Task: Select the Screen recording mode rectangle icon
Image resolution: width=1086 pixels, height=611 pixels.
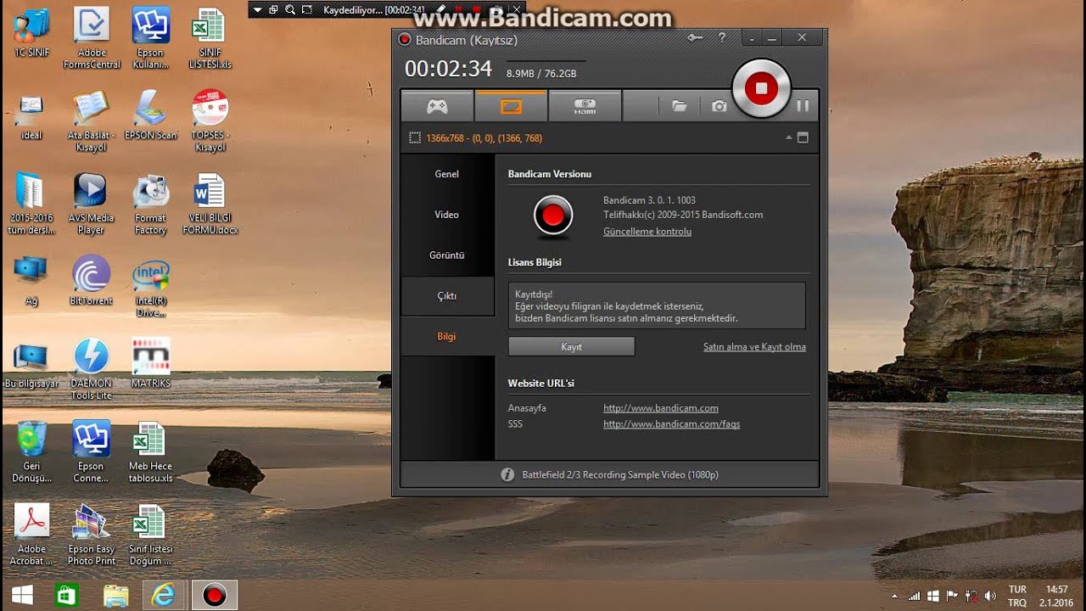Action: pyautogui.click(x=511, y=106)
